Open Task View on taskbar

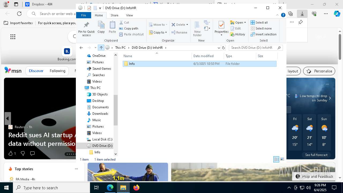coord(96,188)
